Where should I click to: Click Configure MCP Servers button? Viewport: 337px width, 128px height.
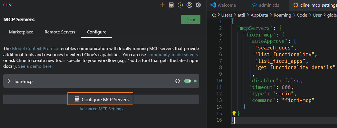pos(101,99)
